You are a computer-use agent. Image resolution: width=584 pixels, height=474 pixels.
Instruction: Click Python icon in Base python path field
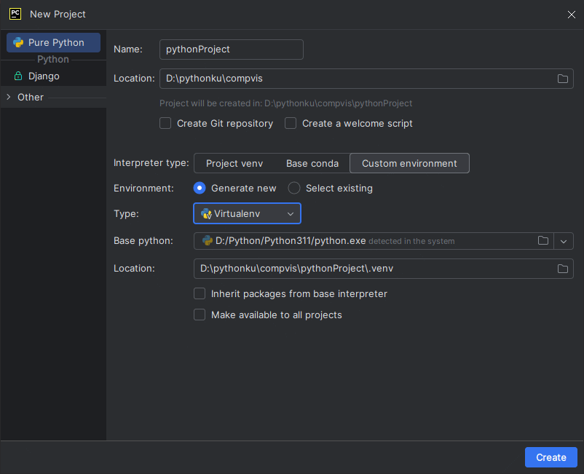coord(208,241)
